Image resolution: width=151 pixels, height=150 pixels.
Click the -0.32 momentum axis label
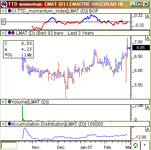(139, 25)
